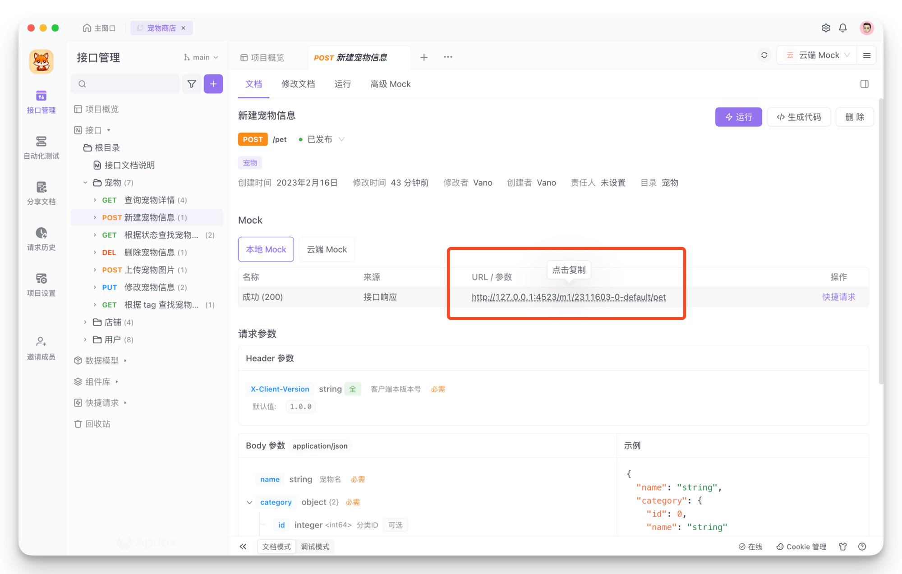Collapse sidebar with double-left arrow icon
Image resolution: width=902 pixels, height=574 pixels.
243,546
